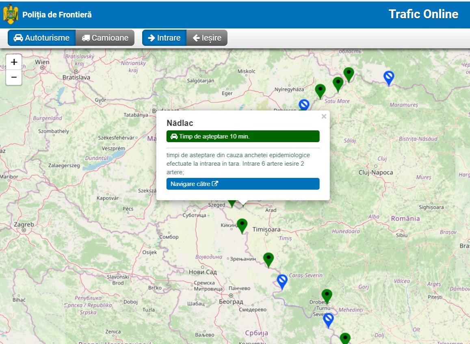Zoom out the map with minus button

click(14, 77)
